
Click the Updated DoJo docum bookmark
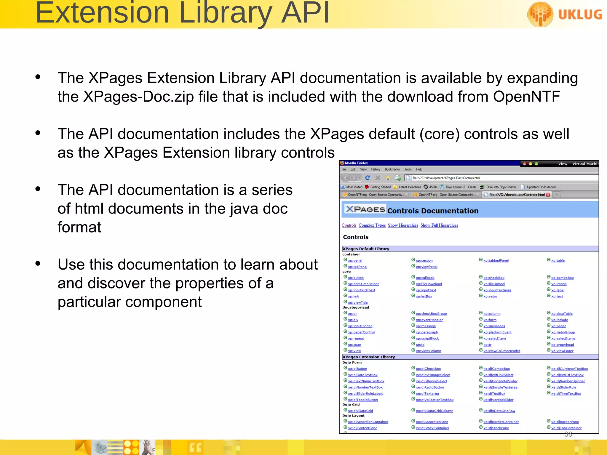pos(539,187)
